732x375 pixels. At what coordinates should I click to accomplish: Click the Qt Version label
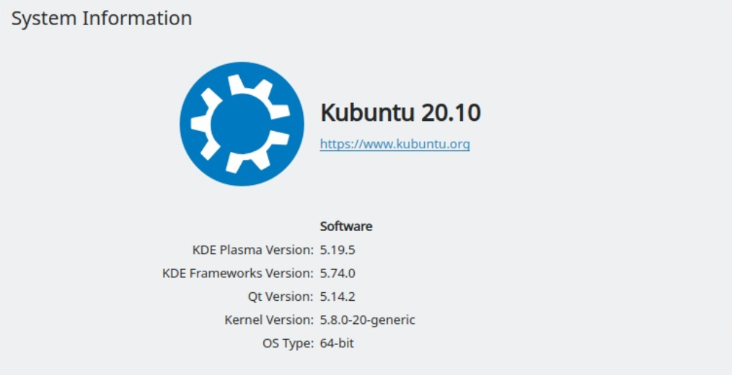[x=281, y=297]
